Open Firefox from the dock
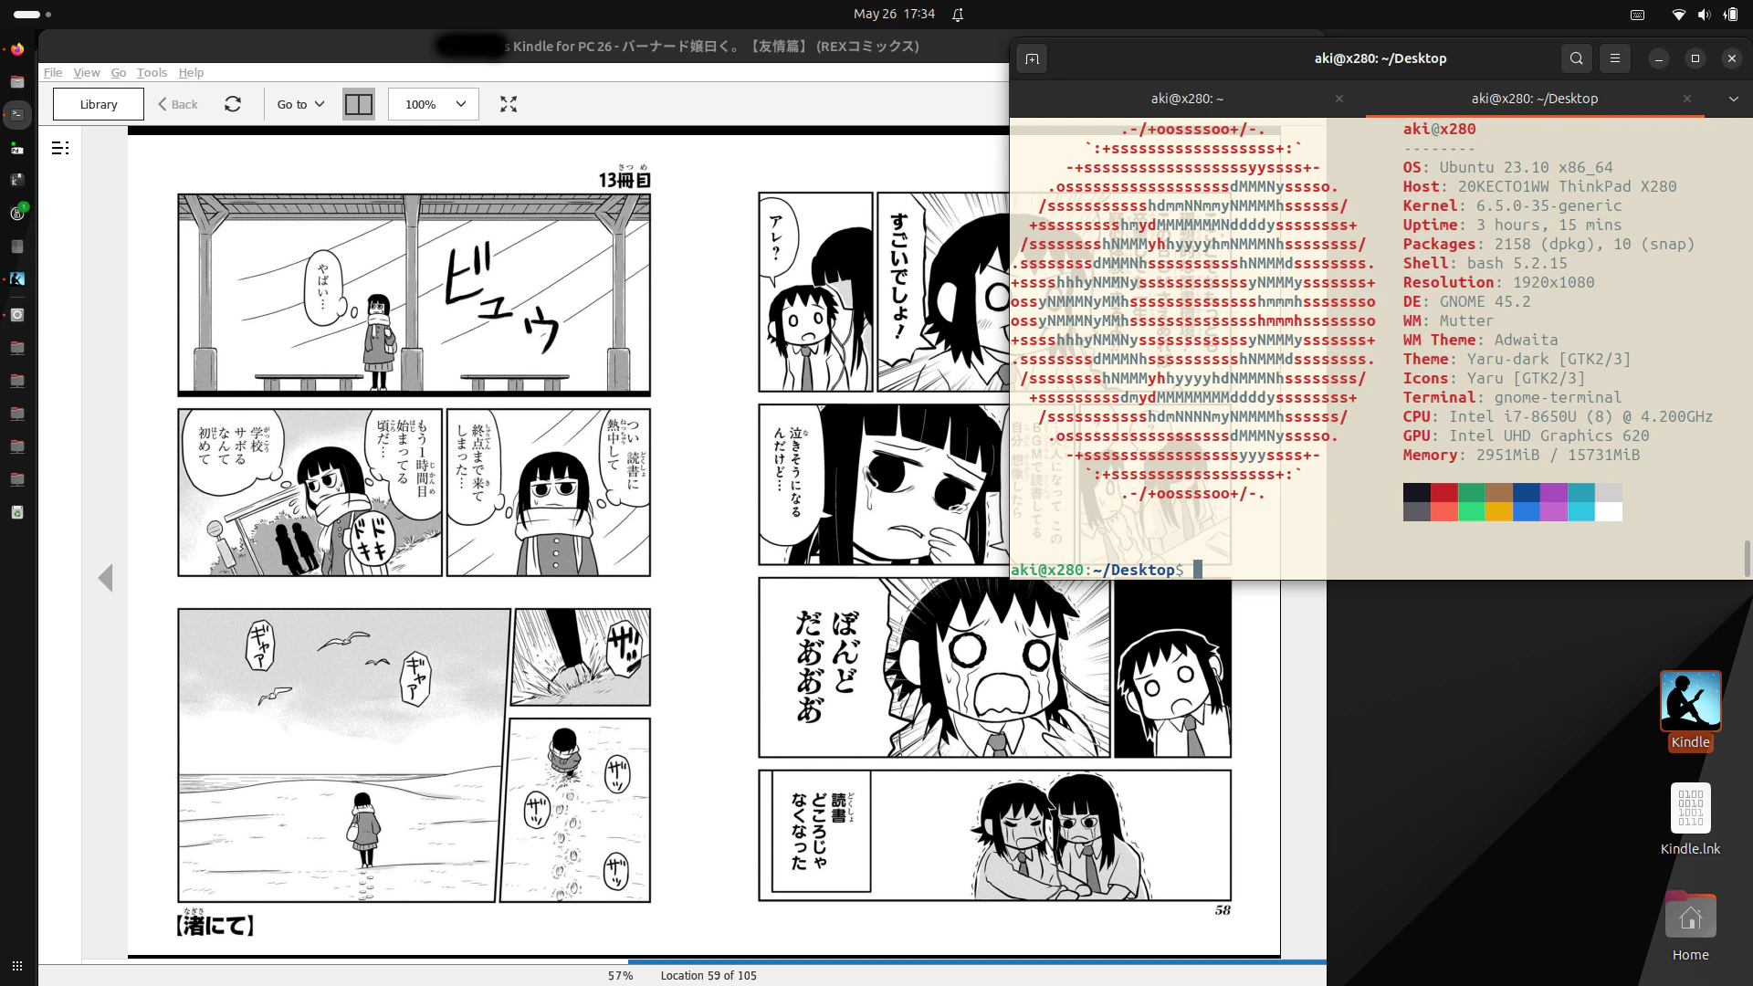 tap(17, 49)
